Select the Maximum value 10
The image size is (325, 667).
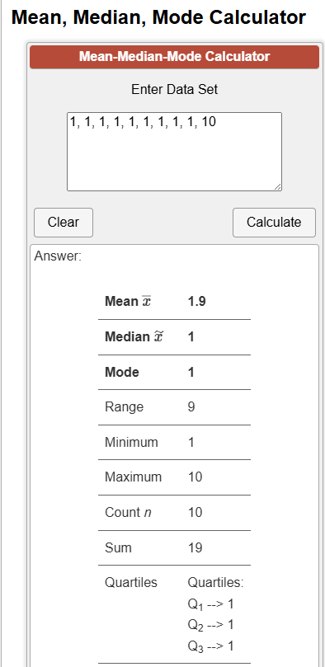pos(195,477)
